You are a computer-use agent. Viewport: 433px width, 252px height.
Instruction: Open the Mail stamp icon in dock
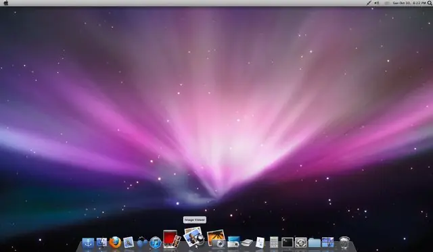(x=129, y=243)
